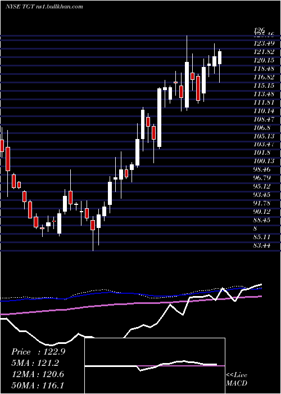Click the 121.82 price axis label
The image size is (281, 394).
point(265,52)
